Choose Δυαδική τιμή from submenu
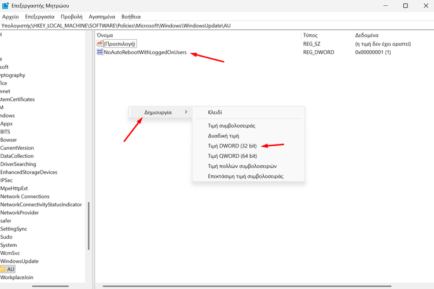Viewport: 434px width, 289px height. click(223, 136)
